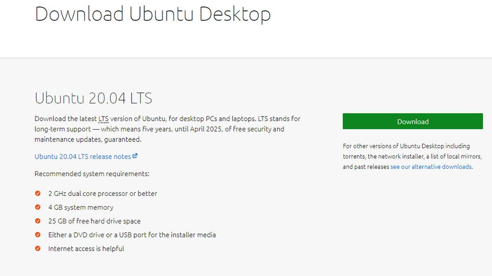Image resolution: width=492 pixels, height=276 pixels.
Task: Click the checkmark icon beside 4 GB system memory
Action: coord(37,207)
